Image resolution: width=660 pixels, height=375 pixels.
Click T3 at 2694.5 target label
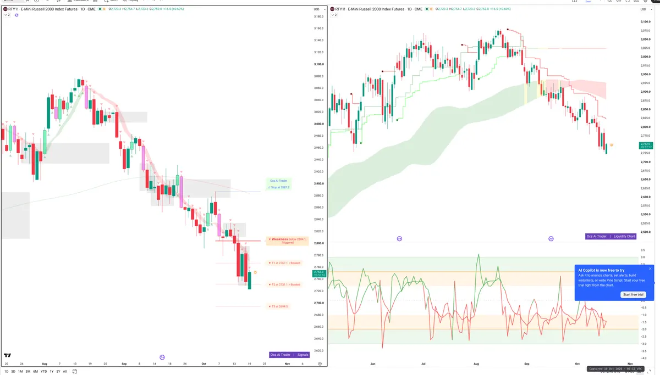(278, 306)
